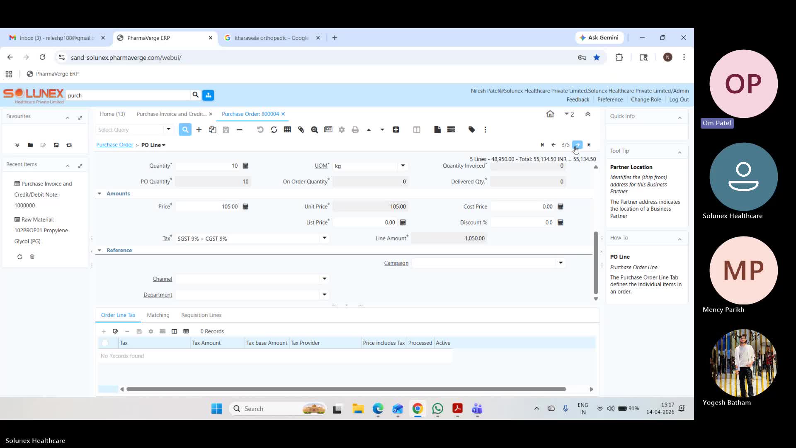Delete the record using the minus icon
The width and height of the screenshot is (796, 448).
pos(240,130)
